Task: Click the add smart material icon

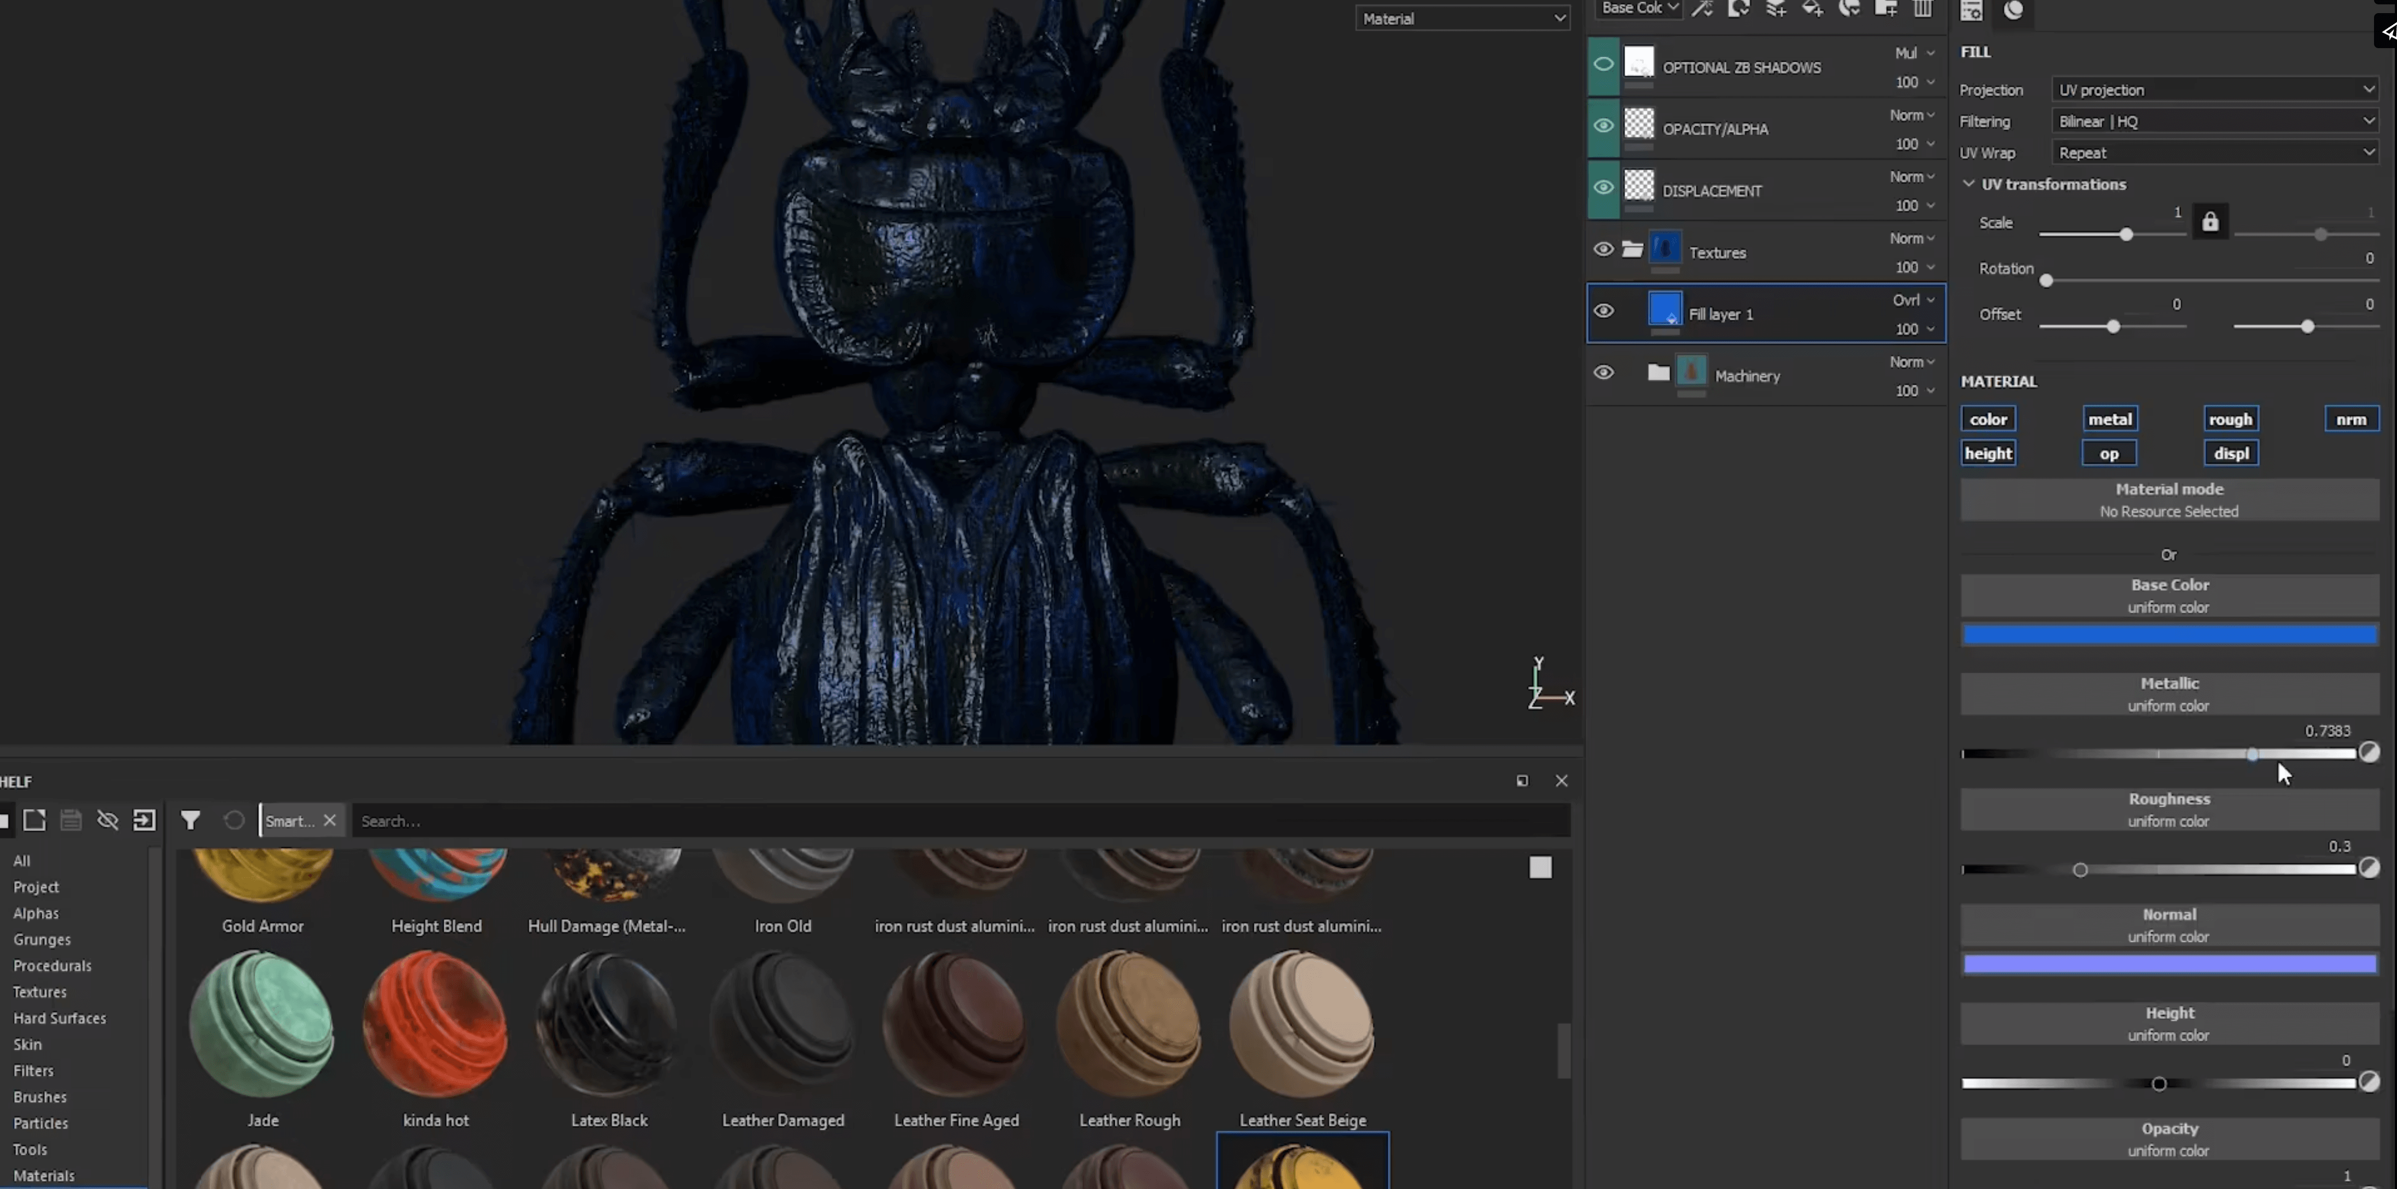Action: (x=1850, y=8)
